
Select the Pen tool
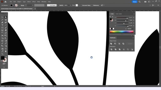point(2,22)
